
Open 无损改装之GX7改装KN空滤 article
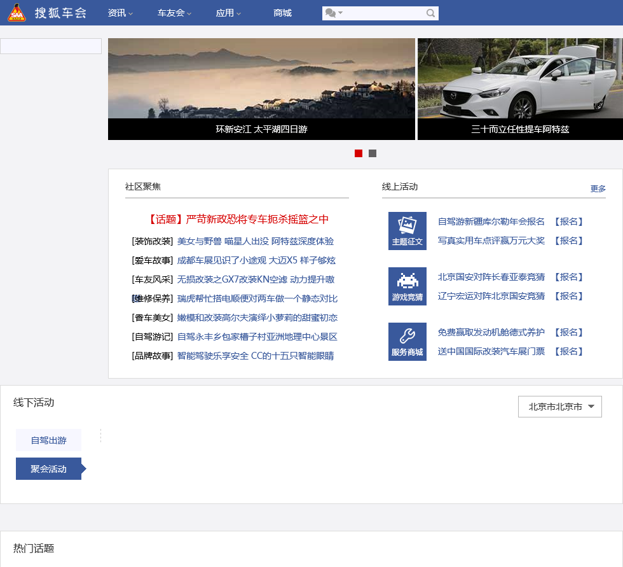pyautogui.click(x=256, y=279)
